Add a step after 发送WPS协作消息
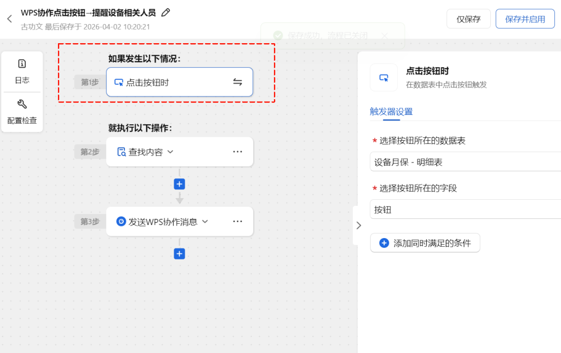The image size is (561, 353). click(180, 254)
